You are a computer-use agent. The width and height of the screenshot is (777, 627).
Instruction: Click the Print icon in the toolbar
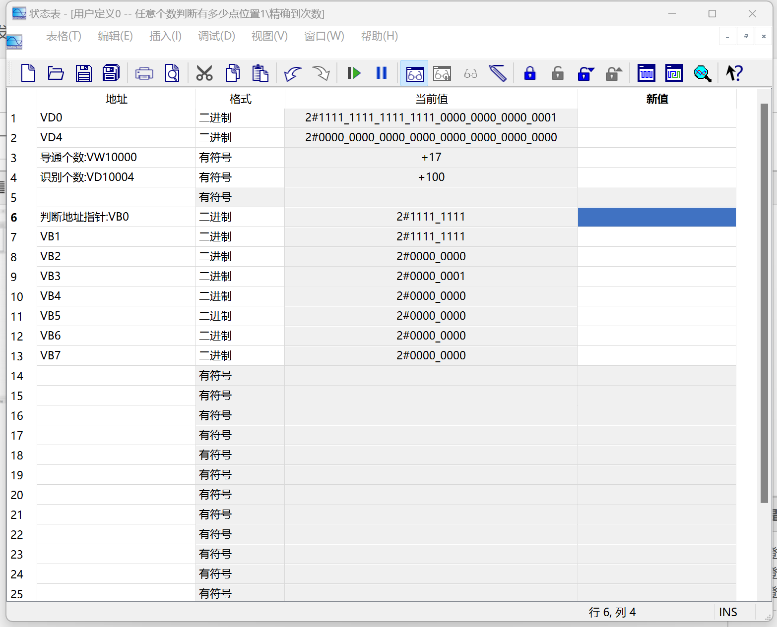point(144,73)
